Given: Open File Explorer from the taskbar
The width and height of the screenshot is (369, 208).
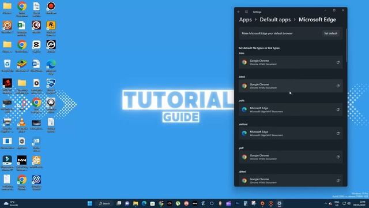Looking at the screenshot, I should [x=135, y=203].
